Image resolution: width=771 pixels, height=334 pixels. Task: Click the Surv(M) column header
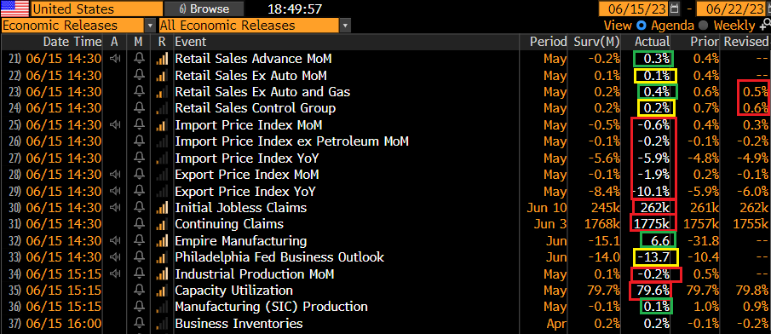tap(597, 42)
